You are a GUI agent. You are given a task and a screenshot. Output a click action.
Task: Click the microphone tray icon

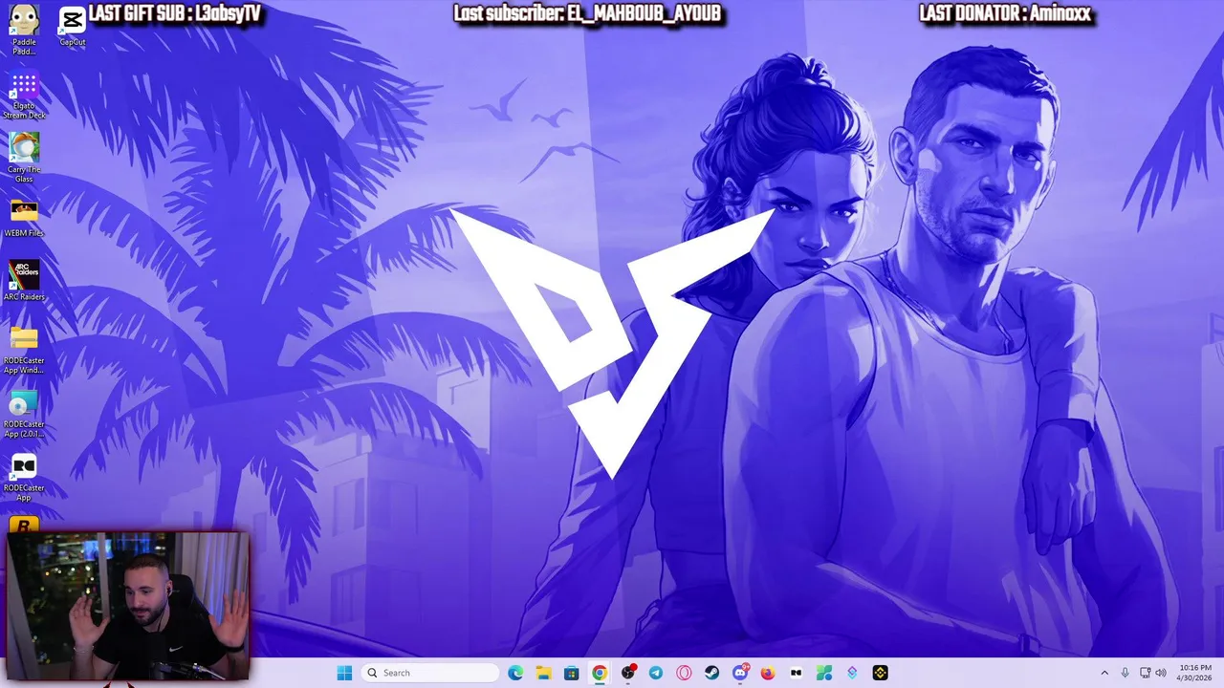(1125, 673)
